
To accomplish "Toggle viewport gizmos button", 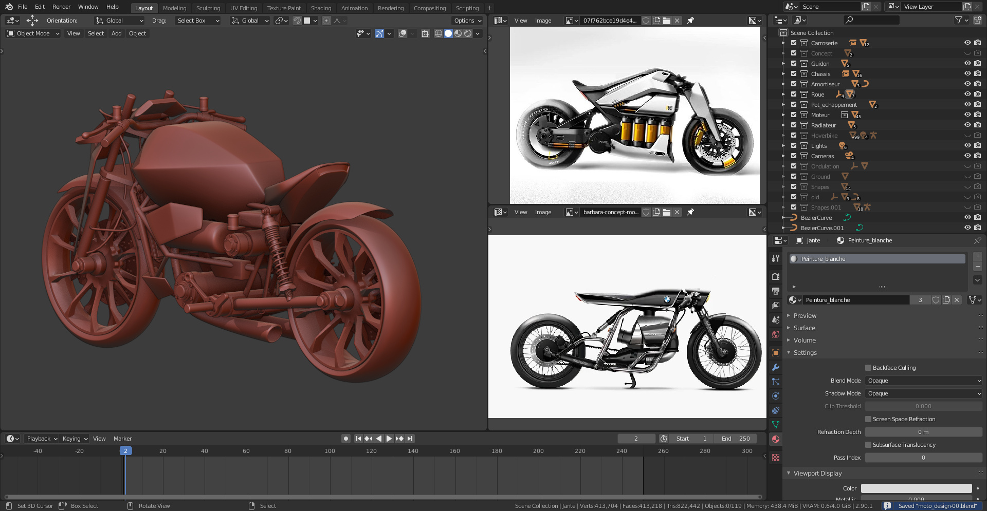I will pos(379,33).
